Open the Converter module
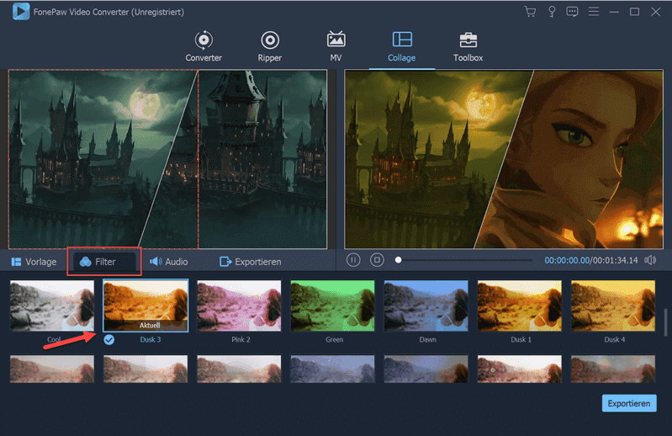 point(204,46)
